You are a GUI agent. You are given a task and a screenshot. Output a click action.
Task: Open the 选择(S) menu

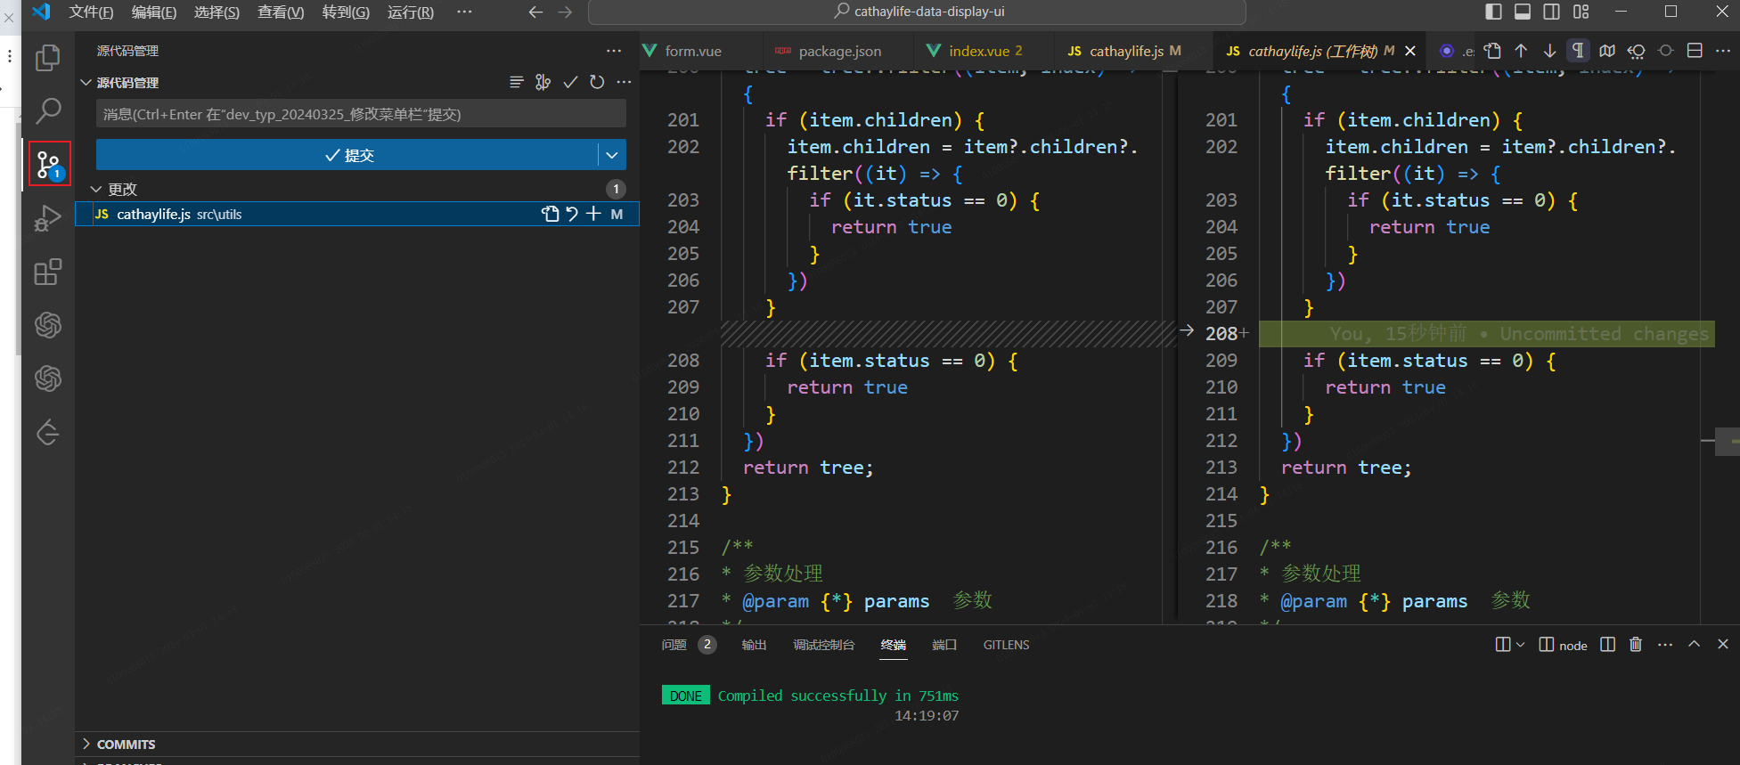tap(216, 12)
